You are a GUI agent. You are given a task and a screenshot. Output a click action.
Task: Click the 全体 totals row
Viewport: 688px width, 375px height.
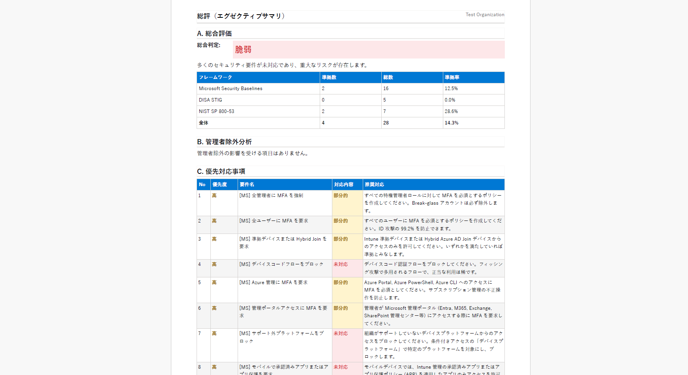203,123
